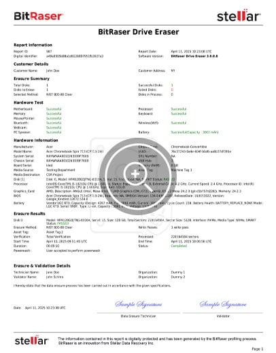
Task: Click the 'Graphics_Card' label
Action: 24,191
